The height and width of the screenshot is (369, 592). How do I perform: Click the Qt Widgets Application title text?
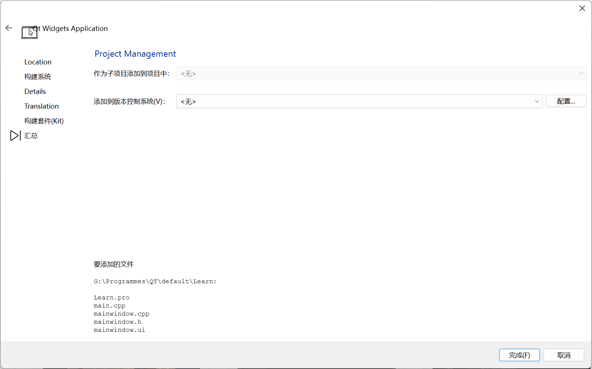click(x=70, y=28)
